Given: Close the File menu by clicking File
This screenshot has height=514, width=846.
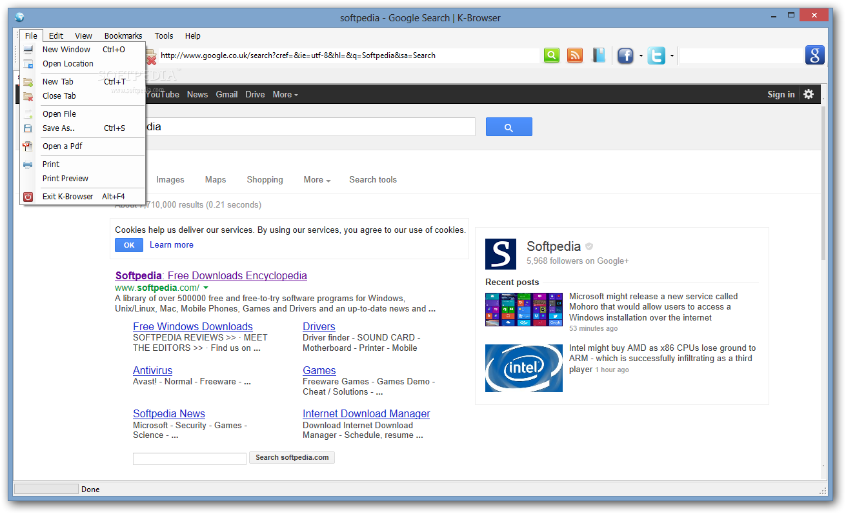Looking at the screenshot, I should coord(31,36).
